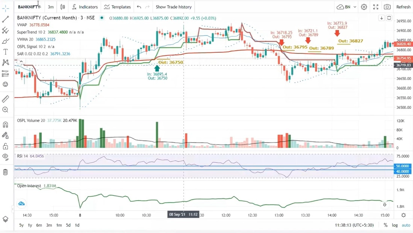Open the Indicators dialog
Image resolution: width=413 pixels, height=233 pixels.
85,7
